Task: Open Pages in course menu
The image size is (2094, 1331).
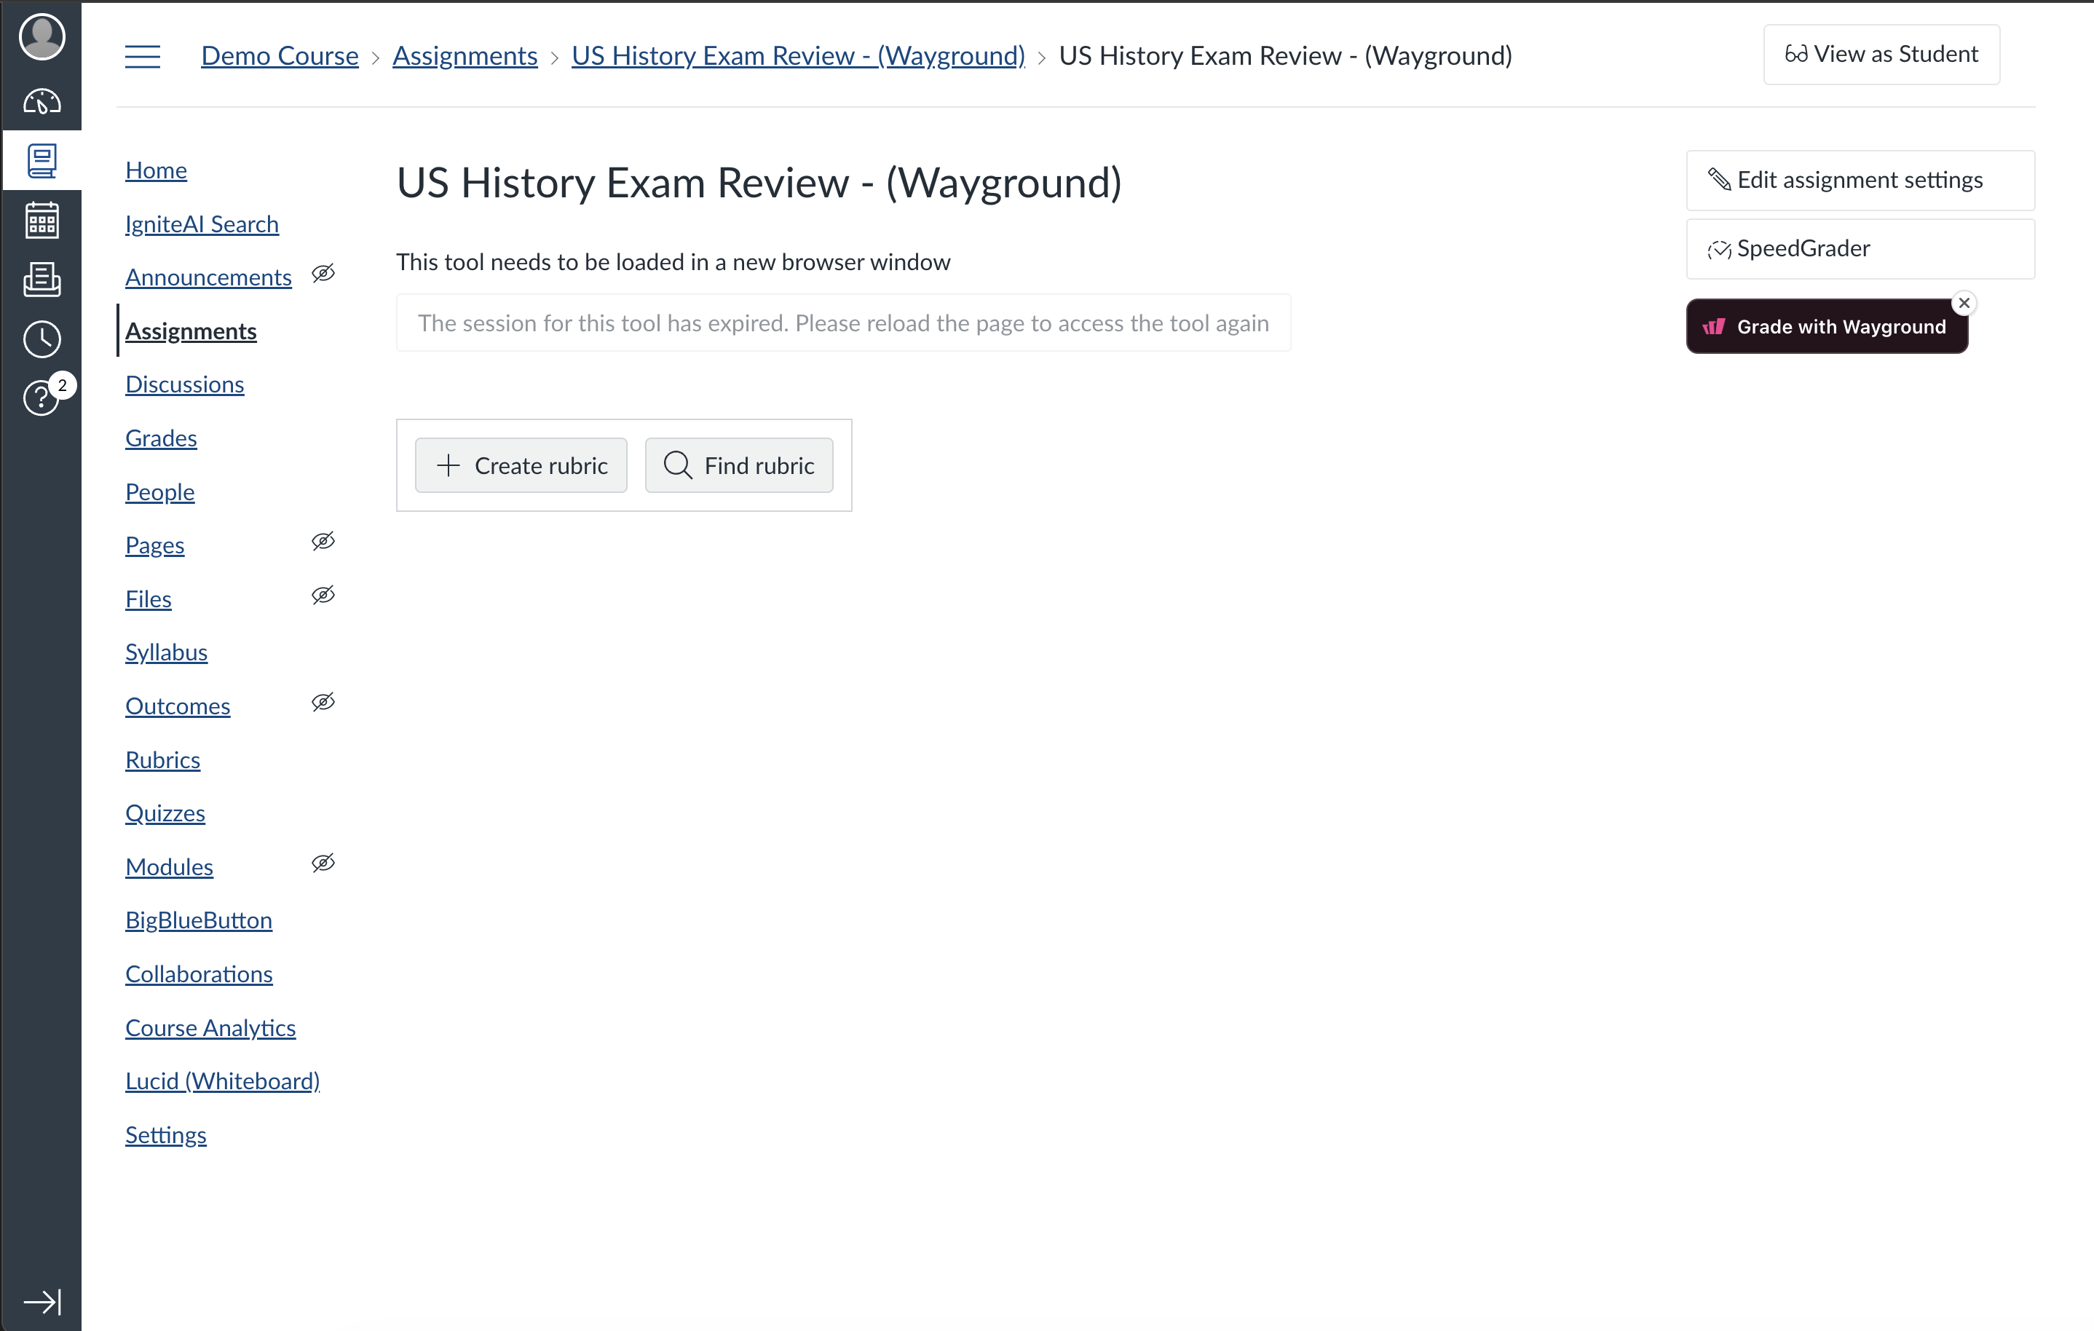Action: pyautogui.click(x=155, y=546)
